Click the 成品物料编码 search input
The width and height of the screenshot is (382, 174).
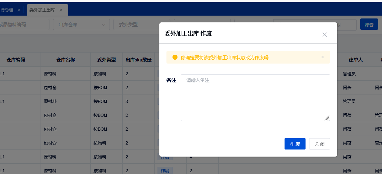(x=23, y=25)
